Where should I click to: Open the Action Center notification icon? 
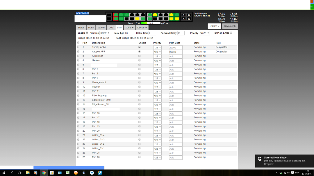(292, 173)
